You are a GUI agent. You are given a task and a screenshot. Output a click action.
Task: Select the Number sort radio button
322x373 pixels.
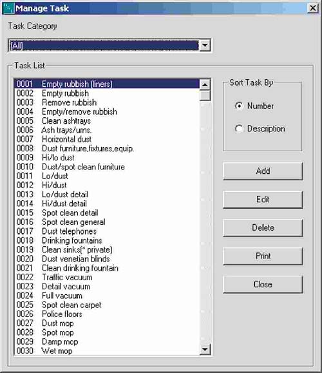tap(239, 106)
